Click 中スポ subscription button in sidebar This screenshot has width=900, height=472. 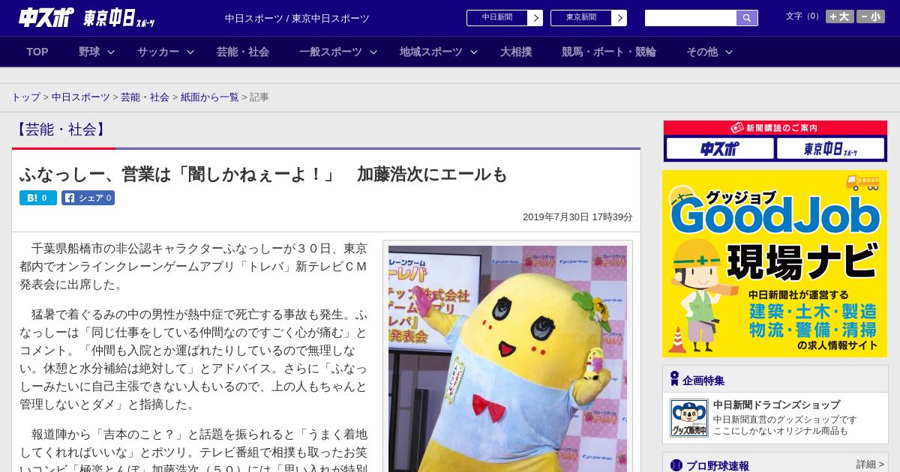tap(720, 148)
